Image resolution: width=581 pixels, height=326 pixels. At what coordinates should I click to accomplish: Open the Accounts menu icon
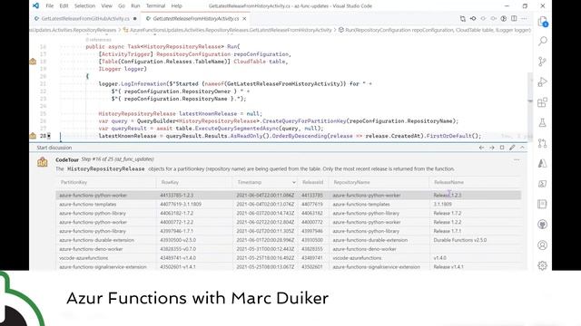pyautogui.click(x=543, y=245)
